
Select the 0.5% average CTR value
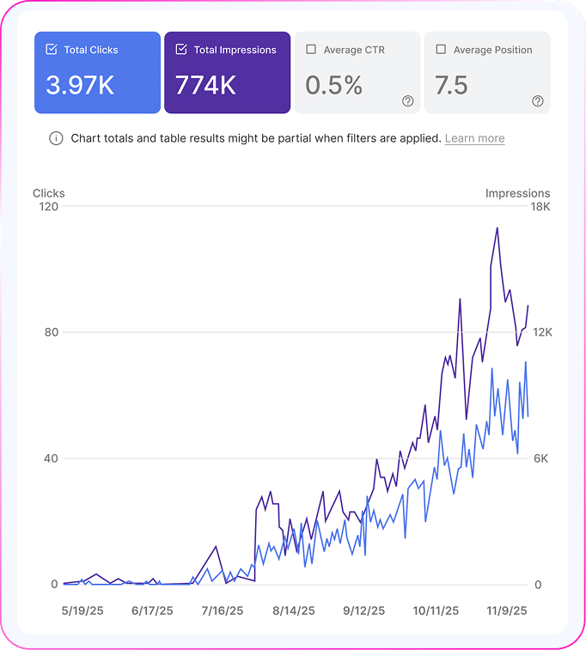[x=333, y=85]
